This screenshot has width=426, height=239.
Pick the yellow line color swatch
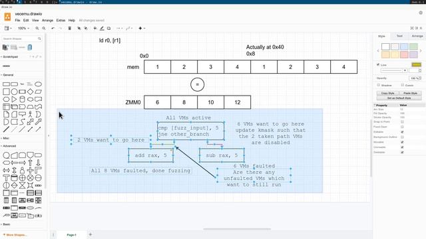click(x=416, y=64)
